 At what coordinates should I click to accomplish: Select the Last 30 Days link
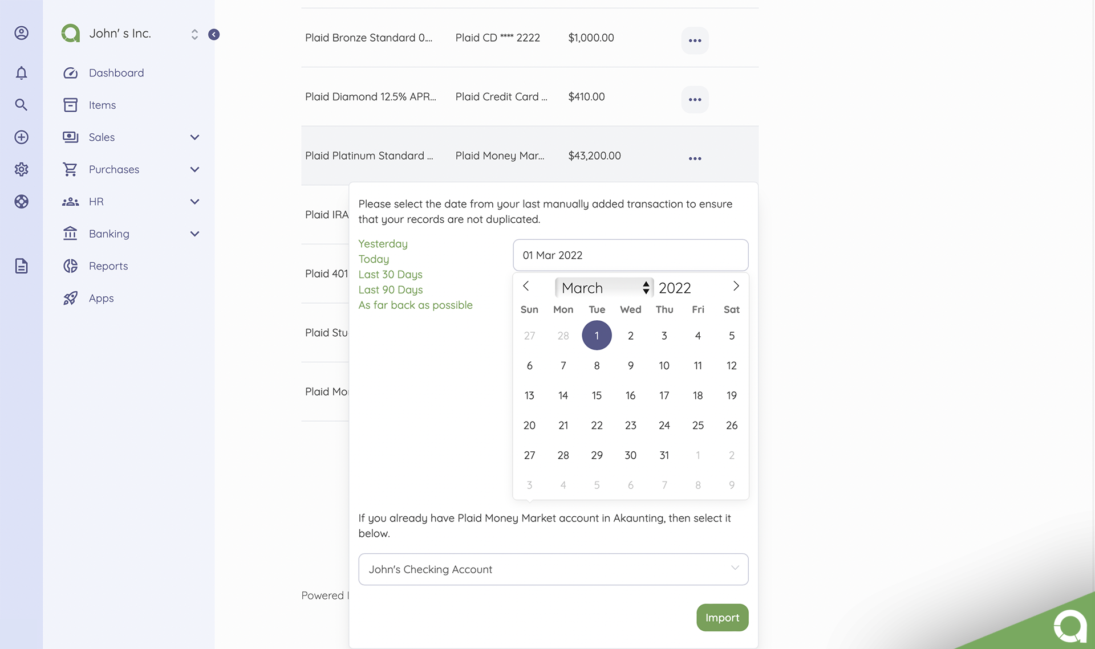pos(390,275)
